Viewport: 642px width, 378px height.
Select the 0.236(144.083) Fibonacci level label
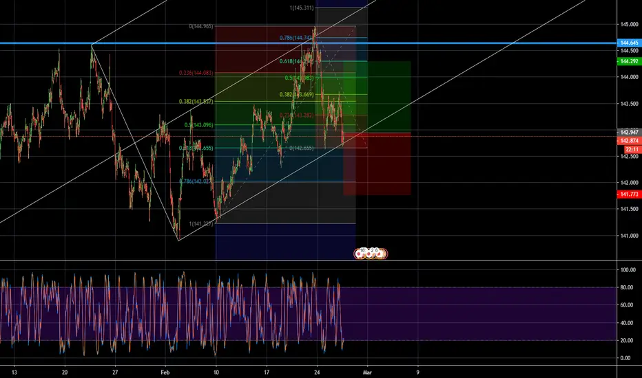(196, 73)
